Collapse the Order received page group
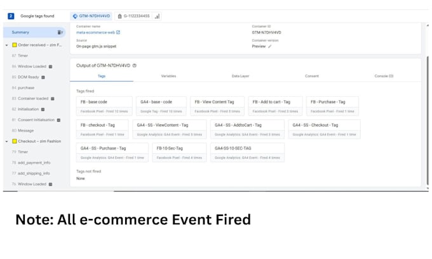Viewport: 432px width, 259px height. point(6,45)
